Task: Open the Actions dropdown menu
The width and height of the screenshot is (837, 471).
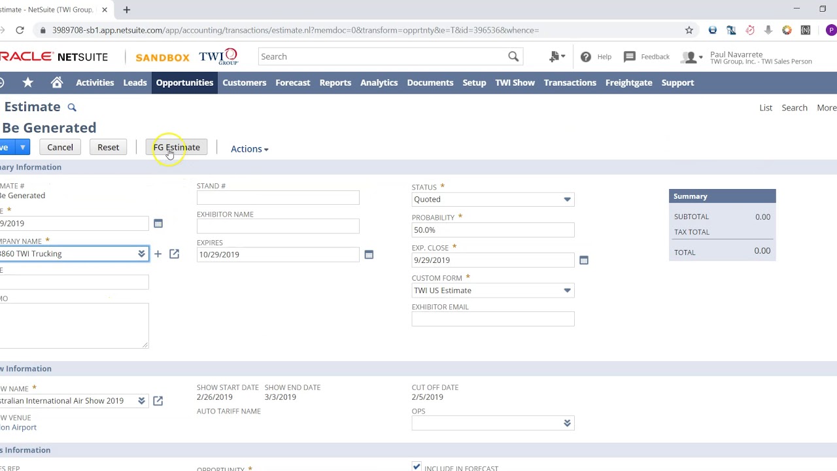Action: click(x=249, y=149)
